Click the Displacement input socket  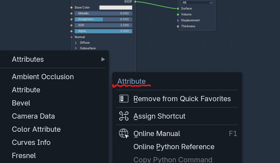coord(178,20)
